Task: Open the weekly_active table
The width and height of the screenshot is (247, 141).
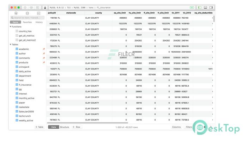Action: [x=26, y=121]
